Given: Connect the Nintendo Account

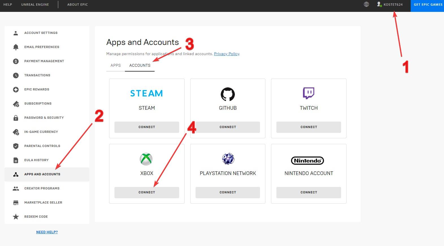Looking at the screenshot, I should [x=309, y=192].
